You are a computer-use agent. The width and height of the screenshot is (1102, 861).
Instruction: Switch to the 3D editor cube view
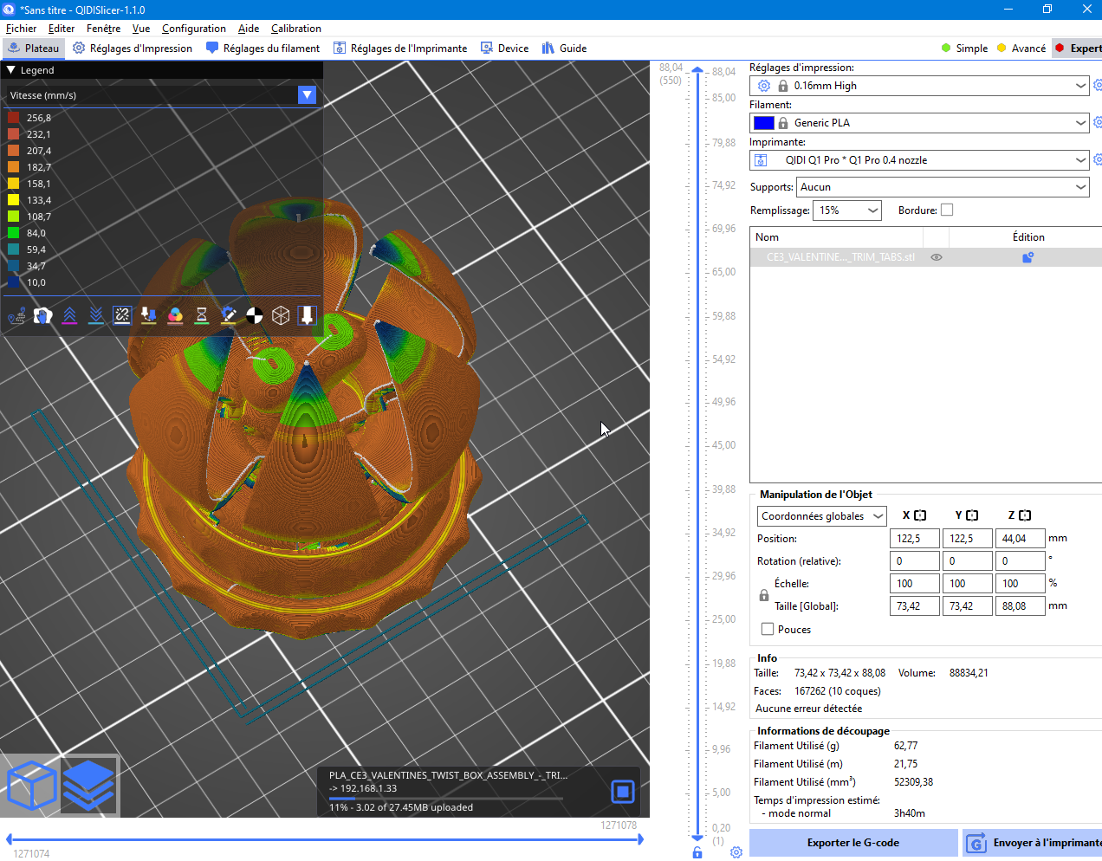[x=32, y=786]
